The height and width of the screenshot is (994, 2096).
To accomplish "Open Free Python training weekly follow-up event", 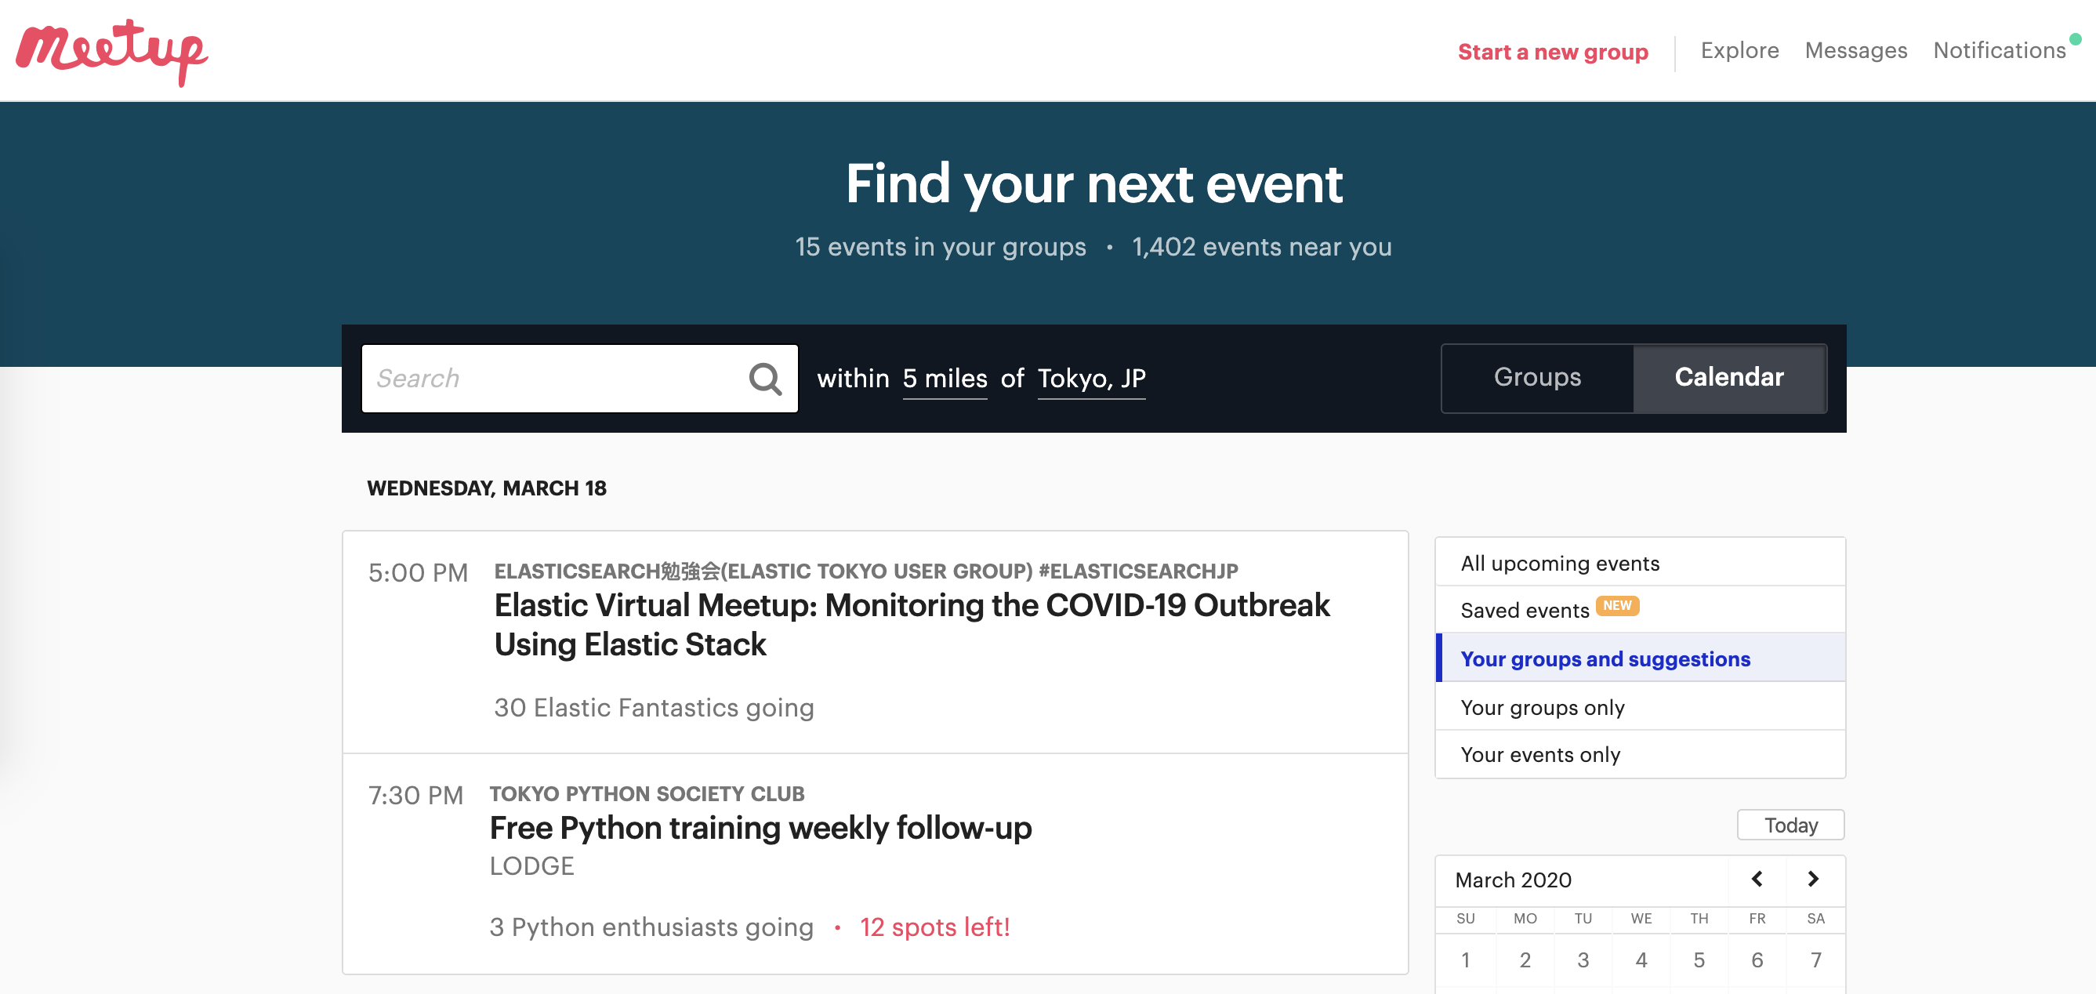I will [760, 828].
